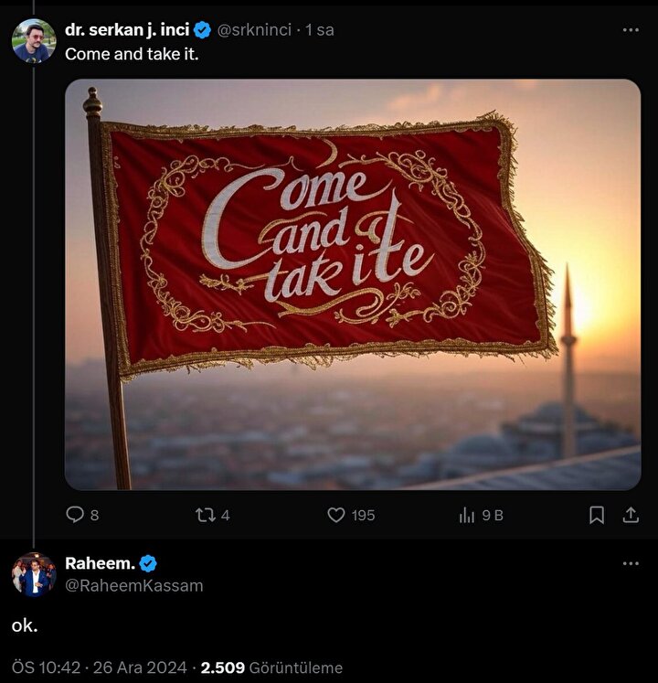Click the 1 sa timestamp

click(320, 30)
